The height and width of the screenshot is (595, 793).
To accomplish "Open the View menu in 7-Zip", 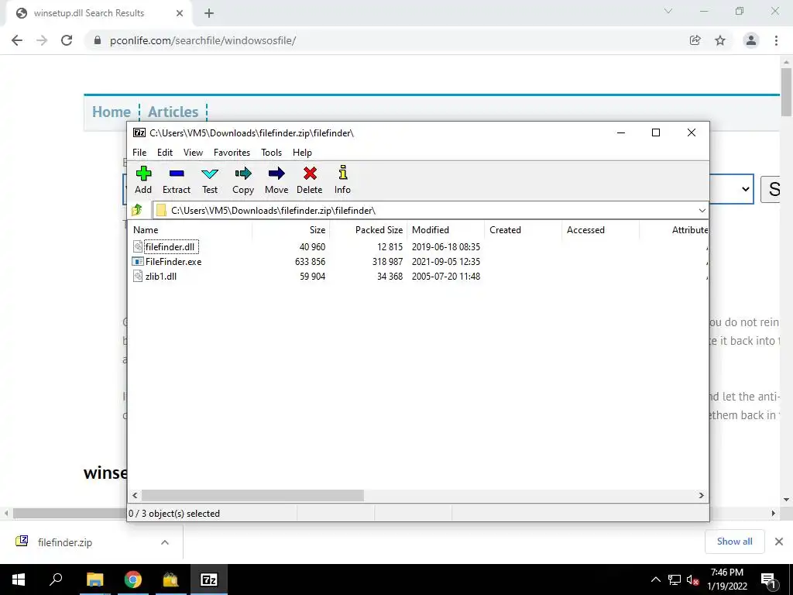I will pyautogui.click(x=193, y=153).
